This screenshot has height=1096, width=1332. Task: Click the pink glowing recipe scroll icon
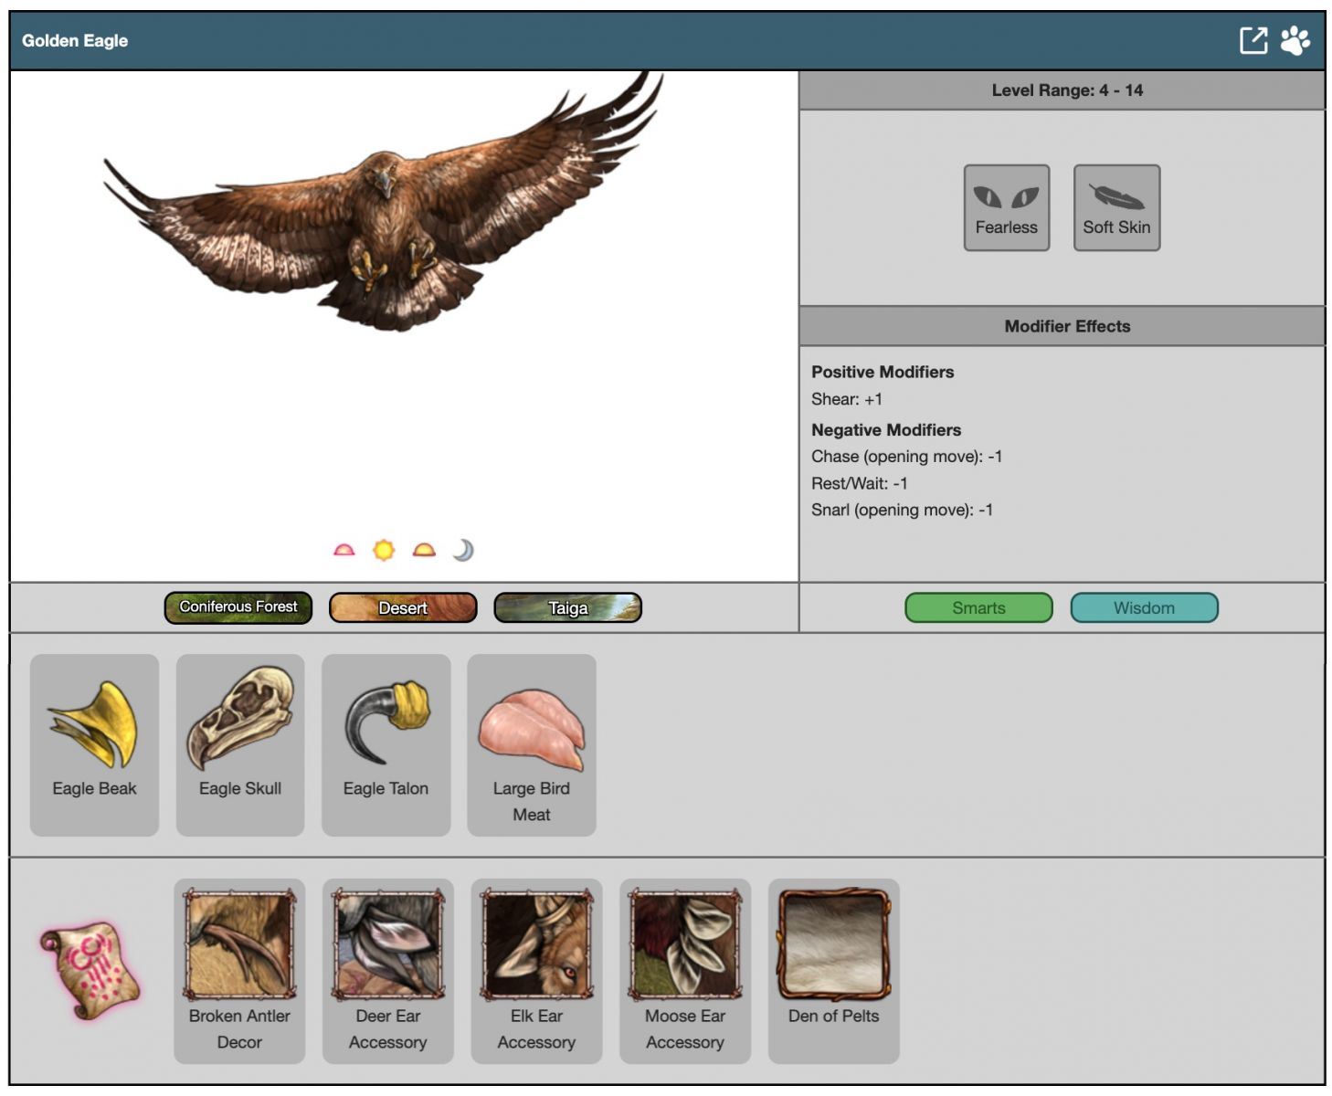coord(90,970)
